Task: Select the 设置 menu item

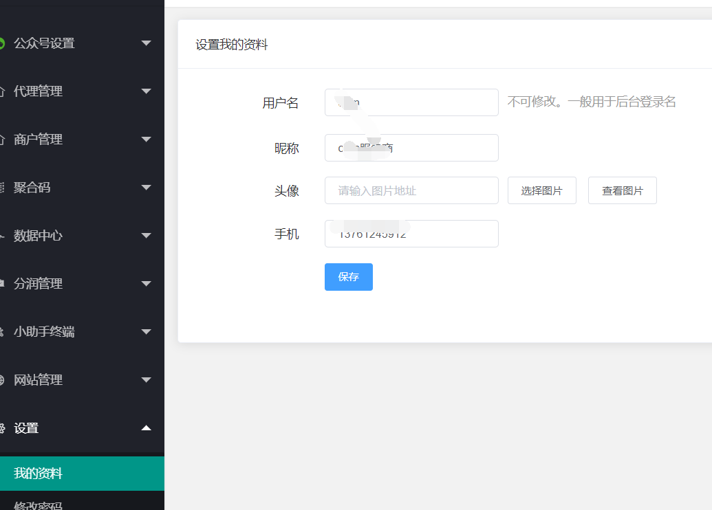Action: click(82, 428)
